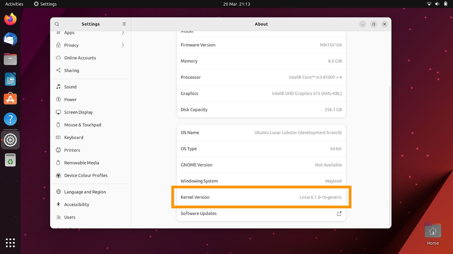Click the Privacy lock icon

(x=58, y=45)
